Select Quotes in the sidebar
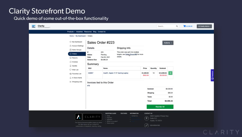 pos(75,66)
